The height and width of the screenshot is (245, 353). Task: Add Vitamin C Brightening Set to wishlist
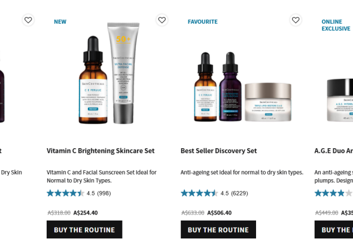[x=162, y=20]
